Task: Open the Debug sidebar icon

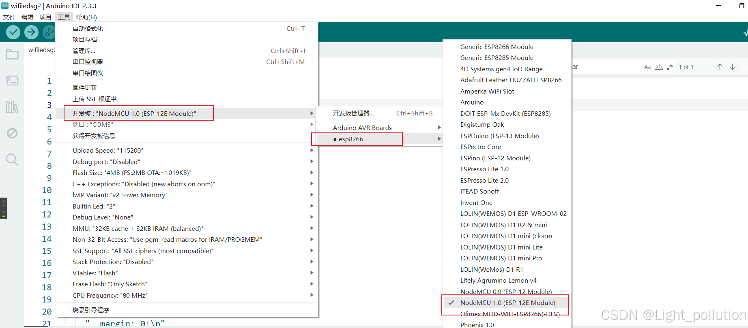Action: point(12,133)
